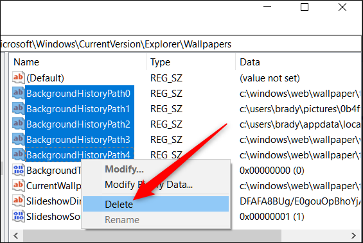The width and height of the screenshot is (363, 243).
Task: Choose Modify Binary Data... in context menu
Action: click(x=155, y=185)
